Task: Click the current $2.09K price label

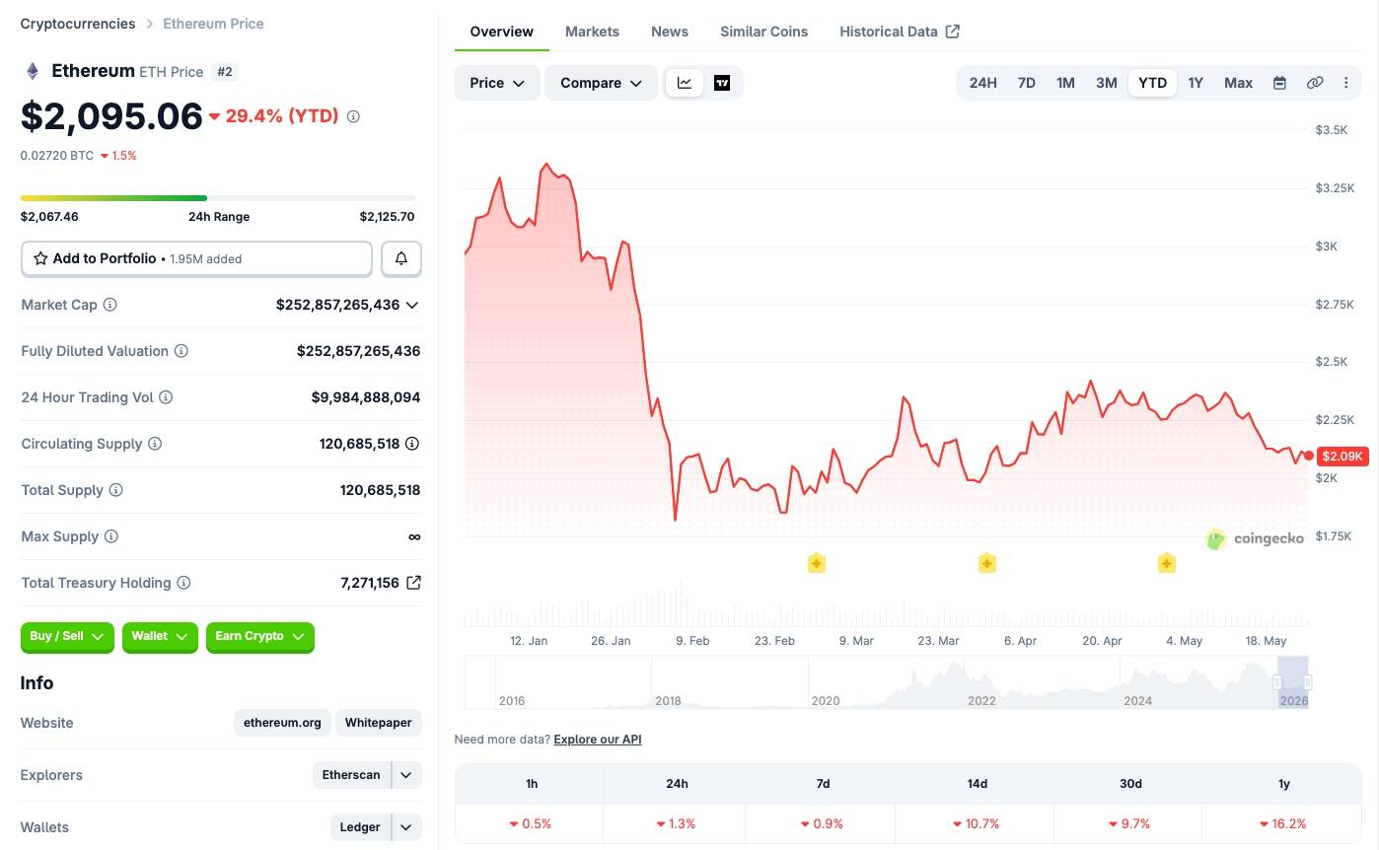Action: click(x=1343, y=456)
